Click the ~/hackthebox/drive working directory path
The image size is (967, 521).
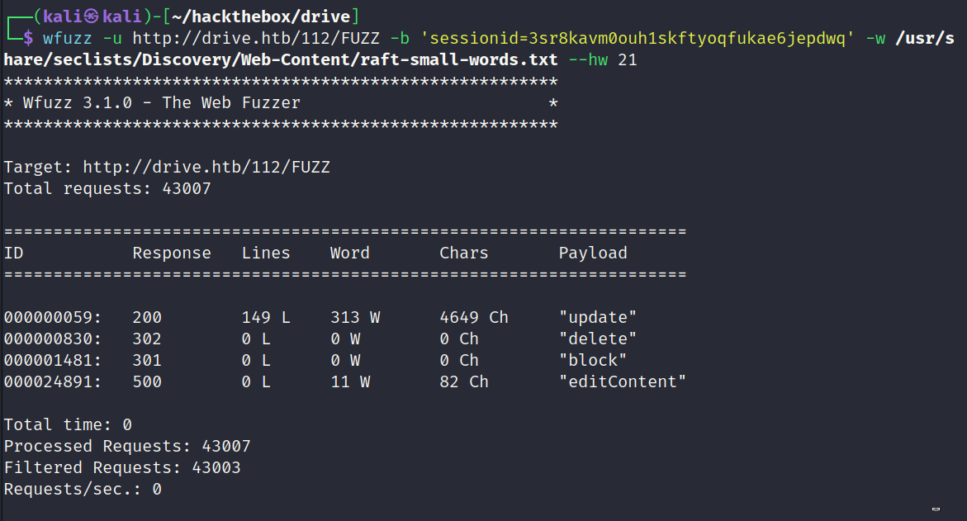[x=261, y=16]
